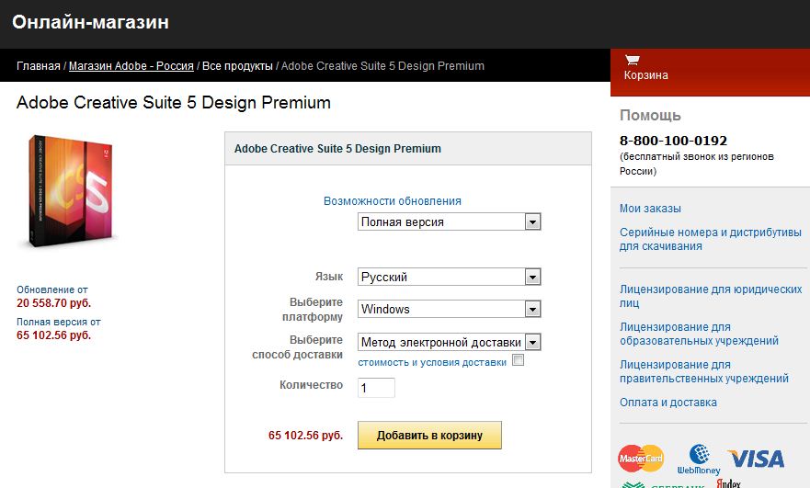Click the Adobe CS5 product box image

[x=71, y=191]
